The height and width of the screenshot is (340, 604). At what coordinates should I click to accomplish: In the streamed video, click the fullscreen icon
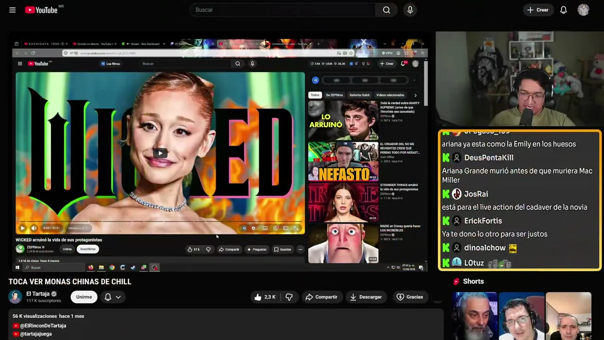pyautogui.click(x=296, y=228)
